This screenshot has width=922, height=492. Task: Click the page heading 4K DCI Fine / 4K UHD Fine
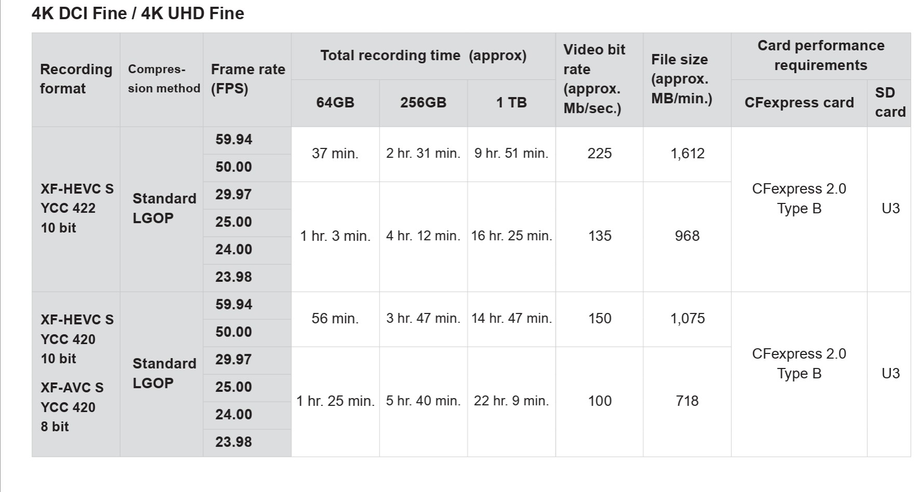click(x=138, y=13)
